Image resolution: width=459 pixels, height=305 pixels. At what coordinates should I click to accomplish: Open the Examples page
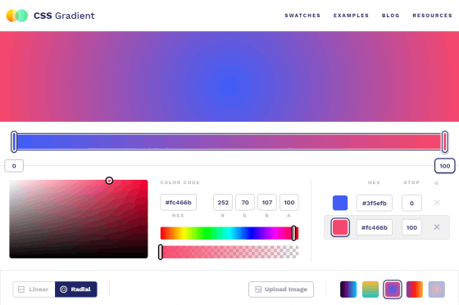pyautogui.click(x=351, y=16)
